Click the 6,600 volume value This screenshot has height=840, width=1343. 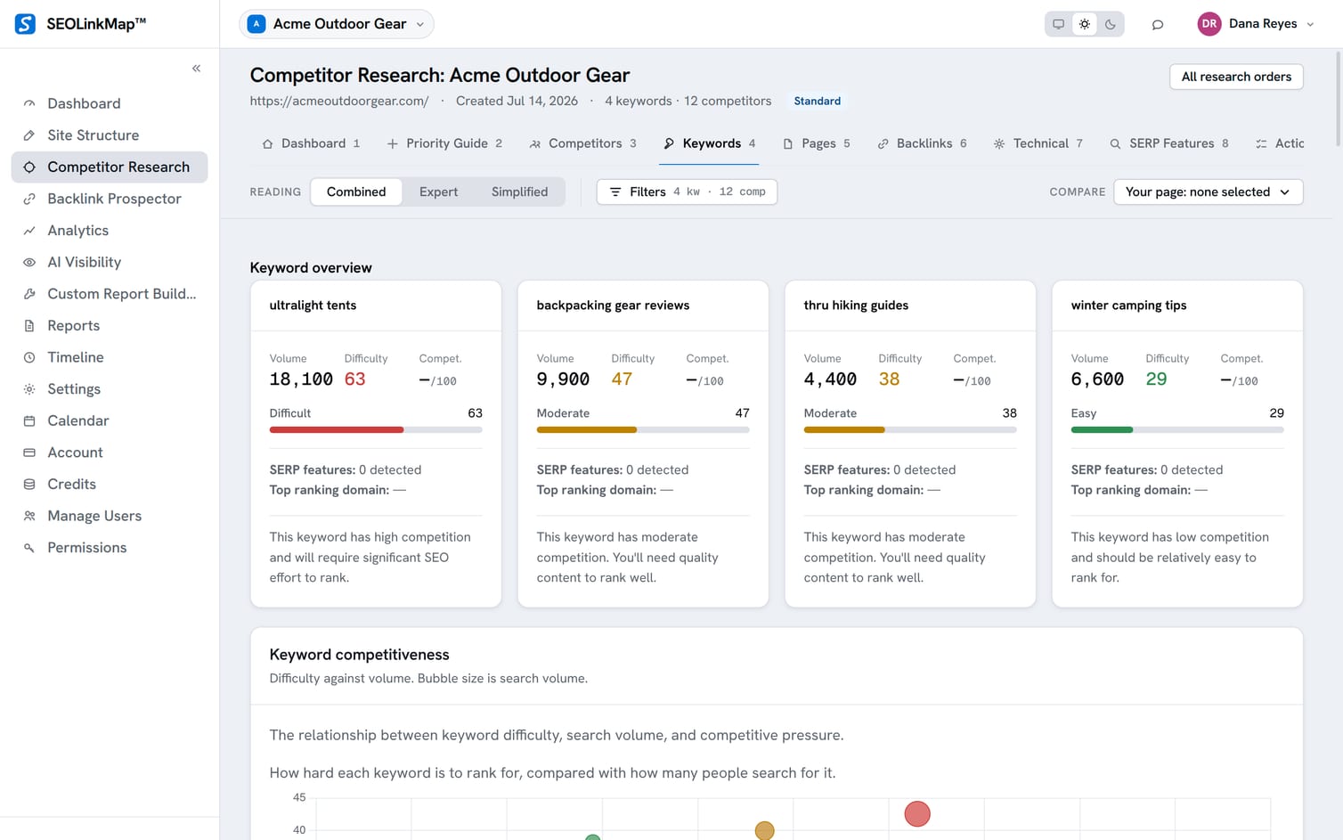pyautogui.click(x=1097, y=379)
